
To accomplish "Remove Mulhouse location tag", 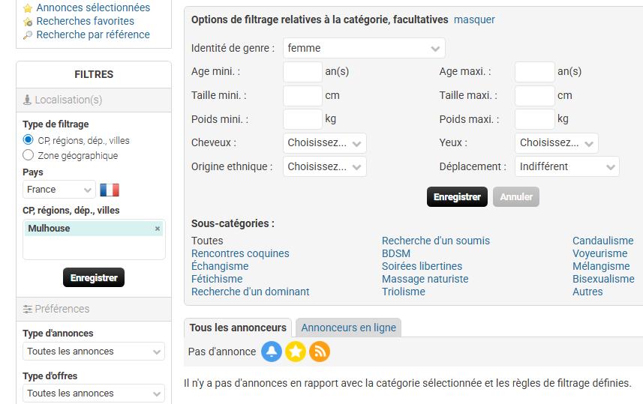I will coord(157,229).
